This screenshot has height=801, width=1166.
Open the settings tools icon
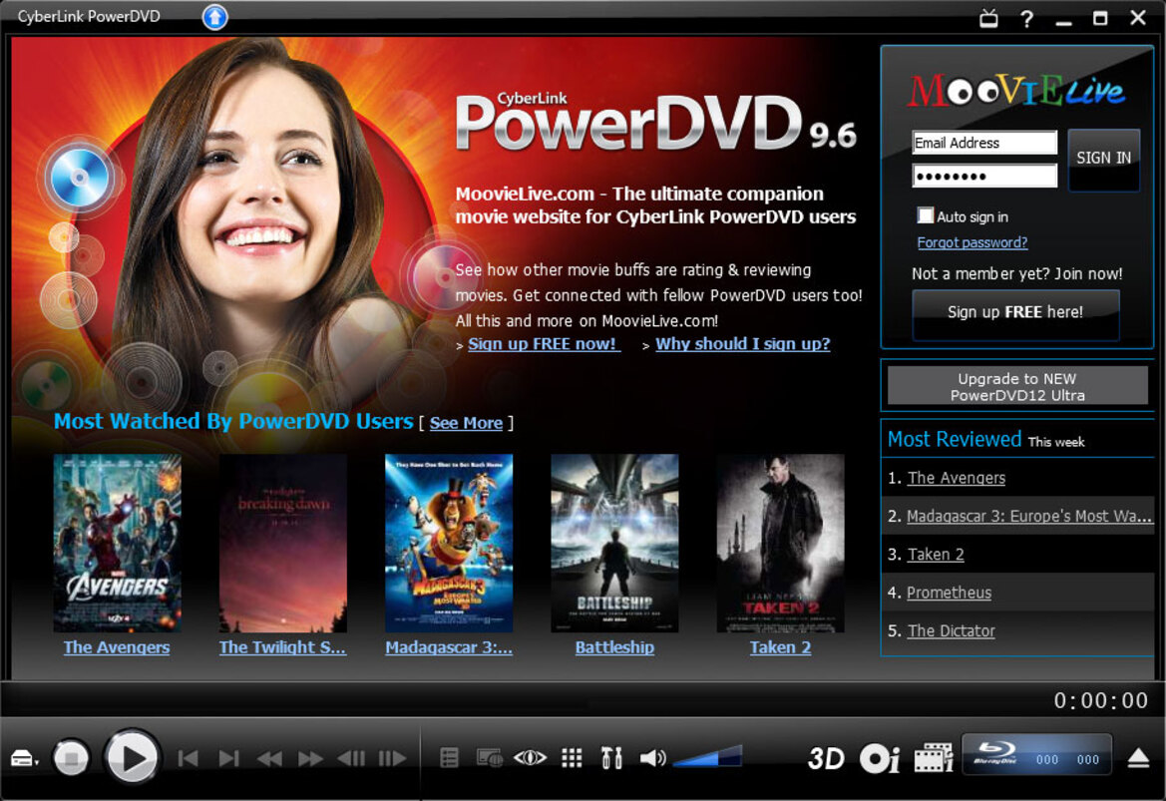[611, 759]
